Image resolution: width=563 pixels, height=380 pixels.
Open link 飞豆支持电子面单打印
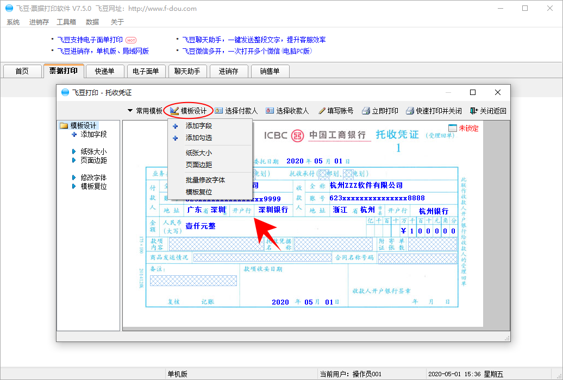pyautogui.click(x=90, y=40)
